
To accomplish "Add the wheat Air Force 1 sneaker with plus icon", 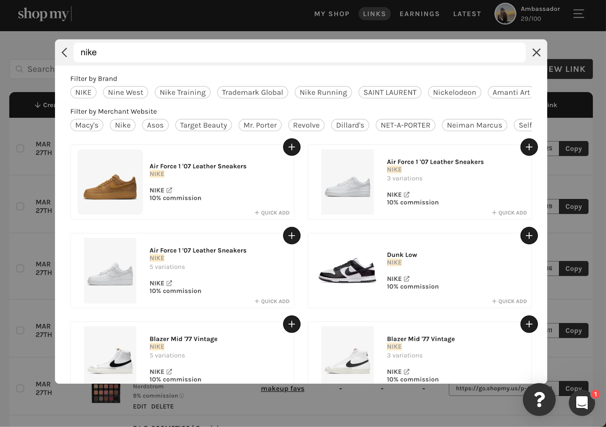I will 292,147.
